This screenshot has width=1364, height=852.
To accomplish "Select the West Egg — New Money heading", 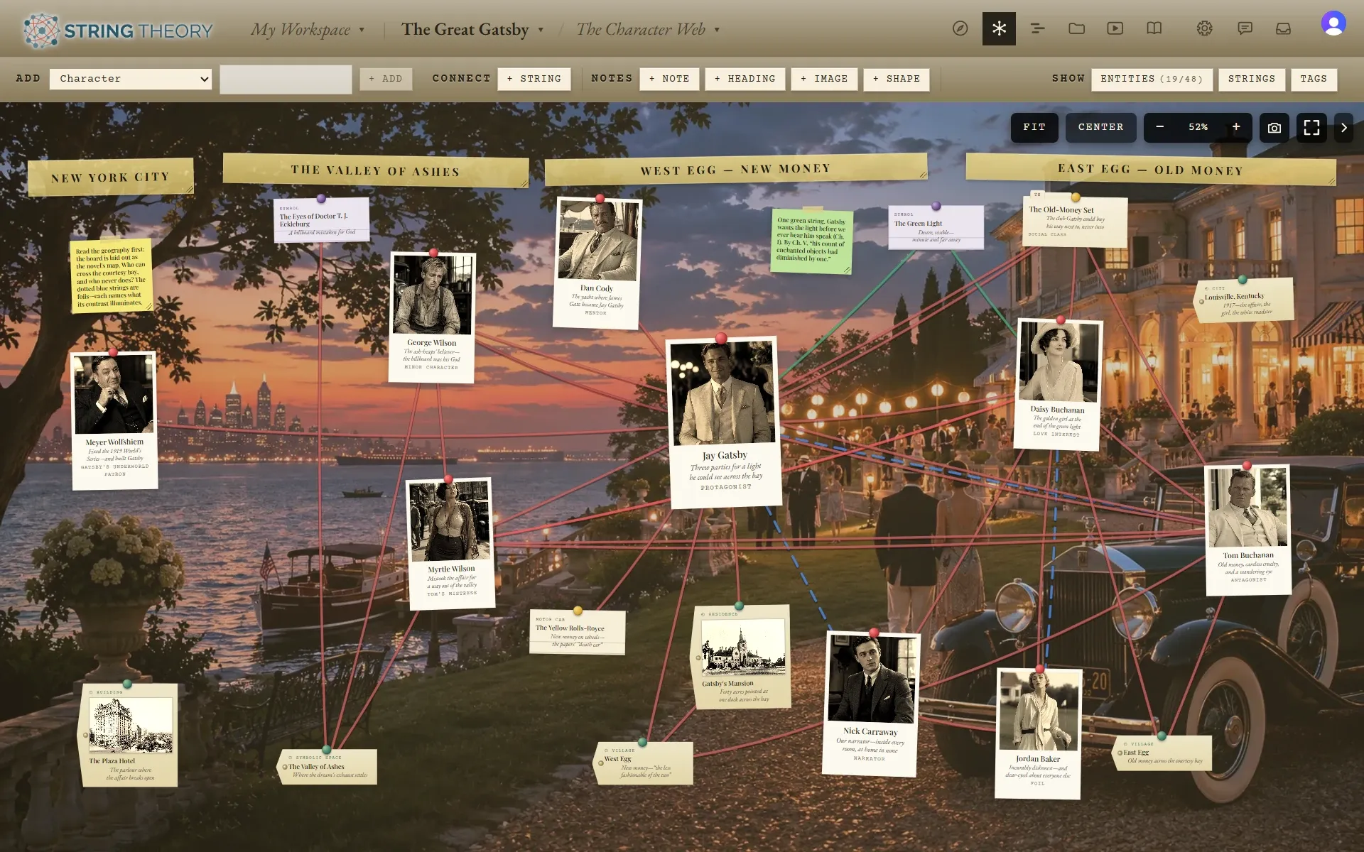I will pos(736,170).
